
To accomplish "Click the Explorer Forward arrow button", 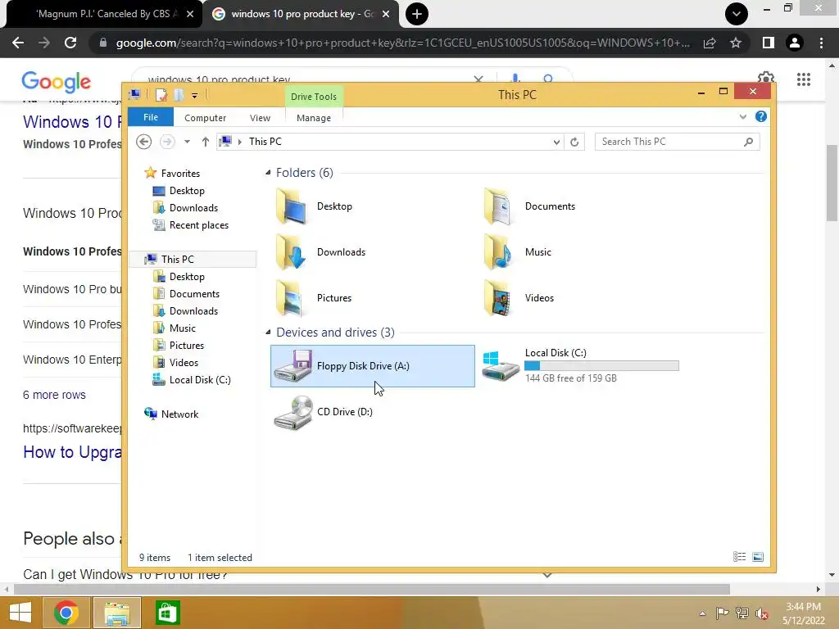I will coord(167,142).
